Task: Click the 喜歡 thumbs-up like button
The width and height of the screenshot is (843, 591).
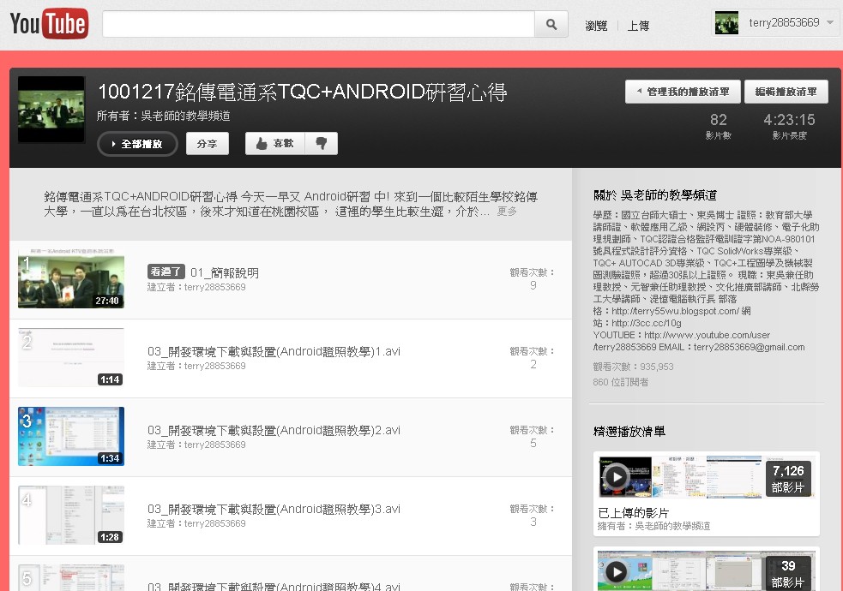Action: click(274, 143)
